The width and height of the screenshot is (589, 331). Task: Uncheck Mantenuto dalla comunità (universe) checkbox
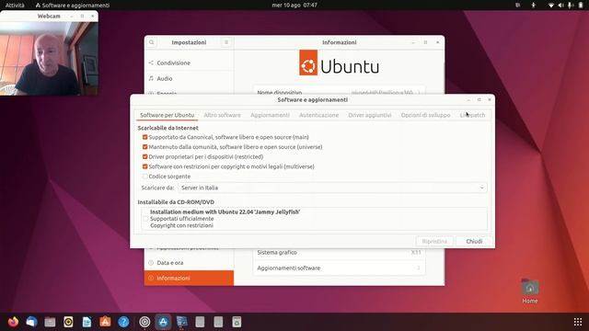pyautogui.click(x=145, y=147)
